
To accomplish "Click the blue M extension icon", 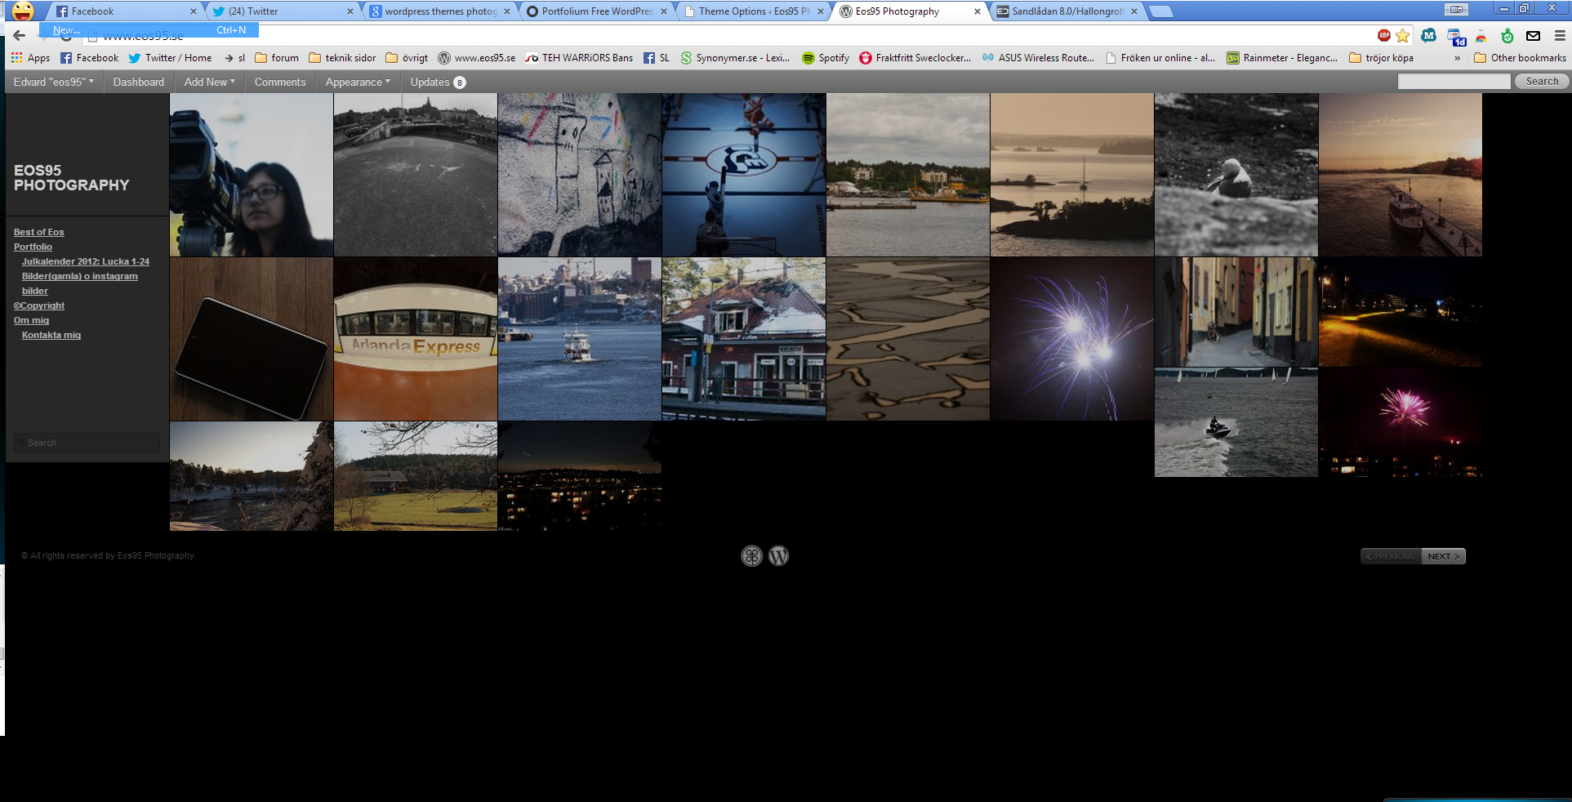I will tap(1428, 35).
